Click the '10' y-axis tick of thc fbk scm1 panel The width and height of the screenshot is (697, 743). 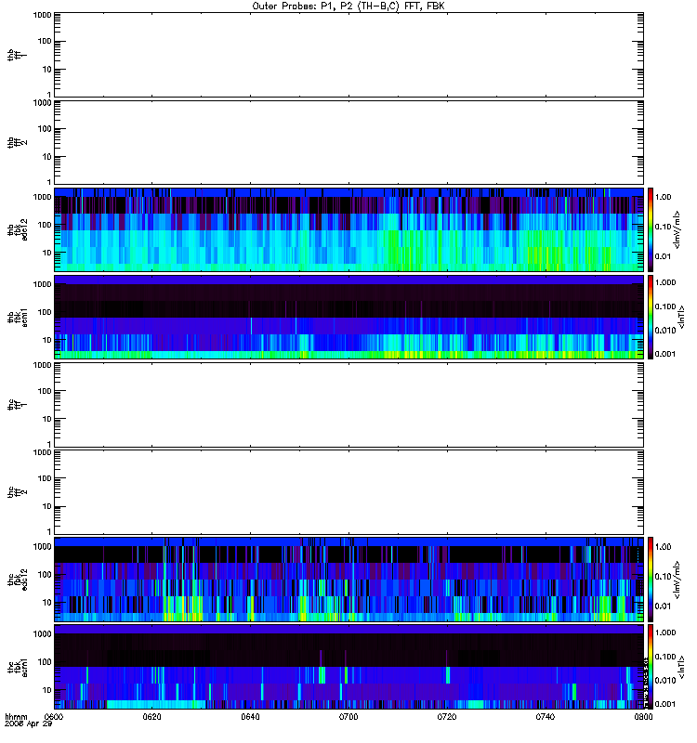tap(47, 690)
